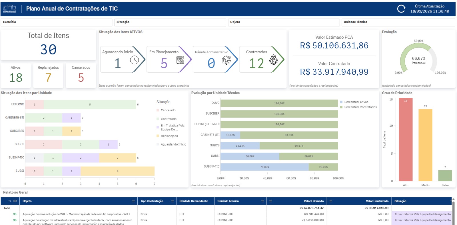Open the Objeto filter pane
The width and height of the screenshot is (457, 225).
tap(284, 22)
